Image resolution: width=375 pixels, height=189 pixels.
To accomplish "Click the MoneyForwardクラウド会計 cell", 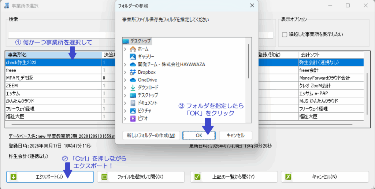I will pos(331,78).
